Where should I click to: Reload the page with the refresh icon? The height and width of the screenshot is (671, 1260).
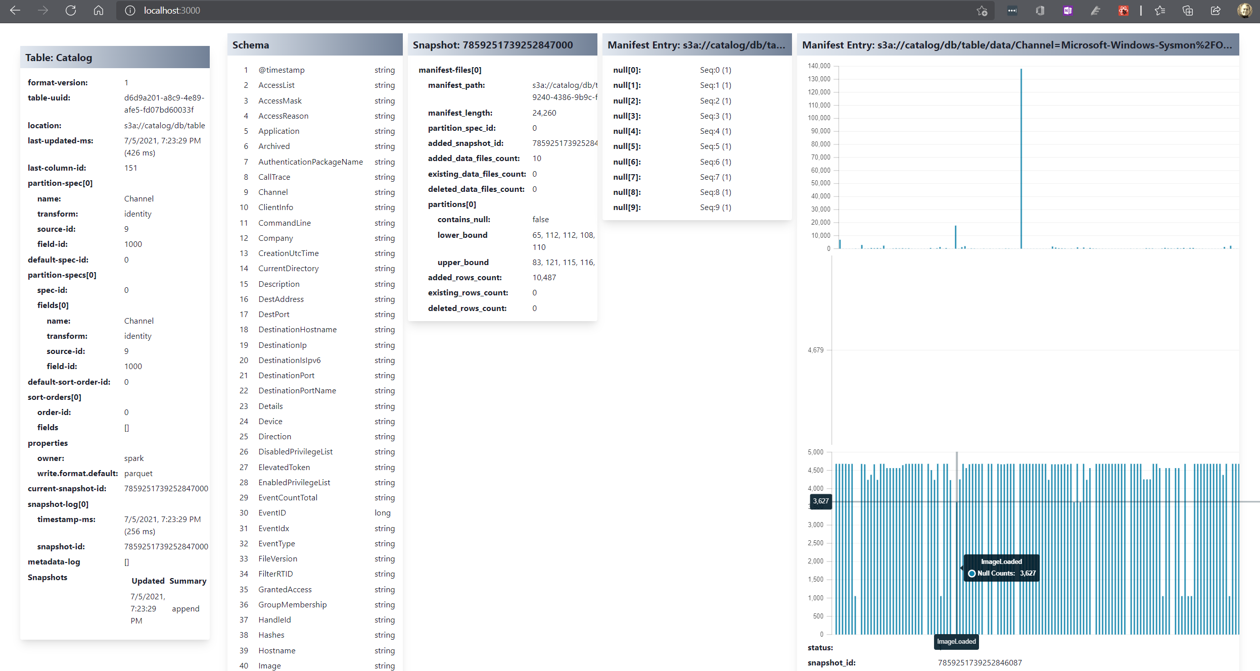[71, 11]
